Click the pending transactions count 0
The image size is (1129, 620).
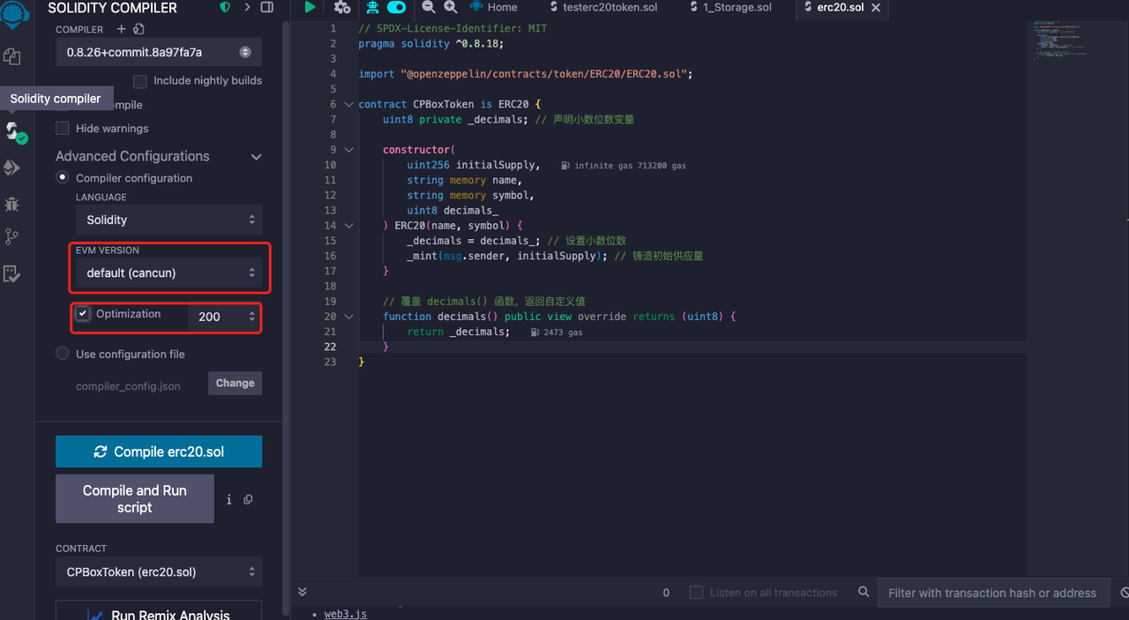pyautogui.click(x=666, y=593)
